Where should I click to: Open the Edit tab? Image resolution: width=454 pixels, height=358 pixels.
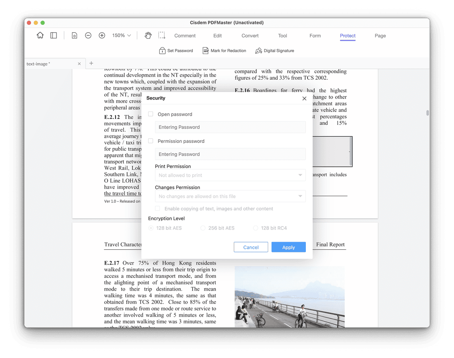pyautogui.click(x=218, y=36)
